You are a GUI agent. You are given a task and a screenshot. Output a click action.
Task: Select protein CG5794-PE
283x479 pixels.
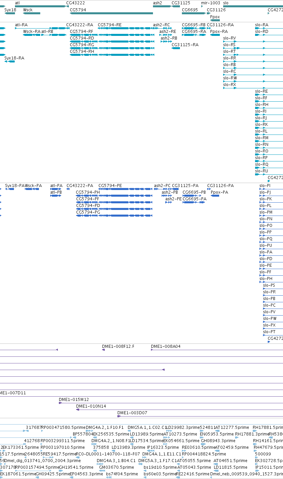click(x=110, y=186)
